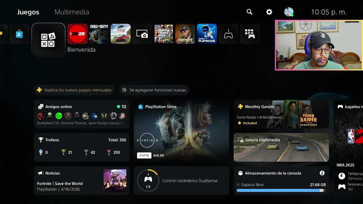Open the NBA 2K25 recently played card
Screen dimensions: 363x204
click(x=348, y=147)
